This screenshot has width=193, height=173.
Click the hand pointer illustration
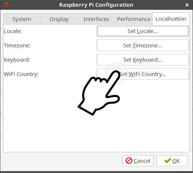[99, 93]
